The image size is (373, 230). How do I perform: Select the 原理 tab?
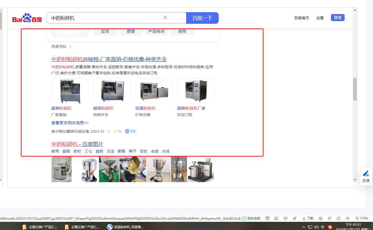click(131, 31)
